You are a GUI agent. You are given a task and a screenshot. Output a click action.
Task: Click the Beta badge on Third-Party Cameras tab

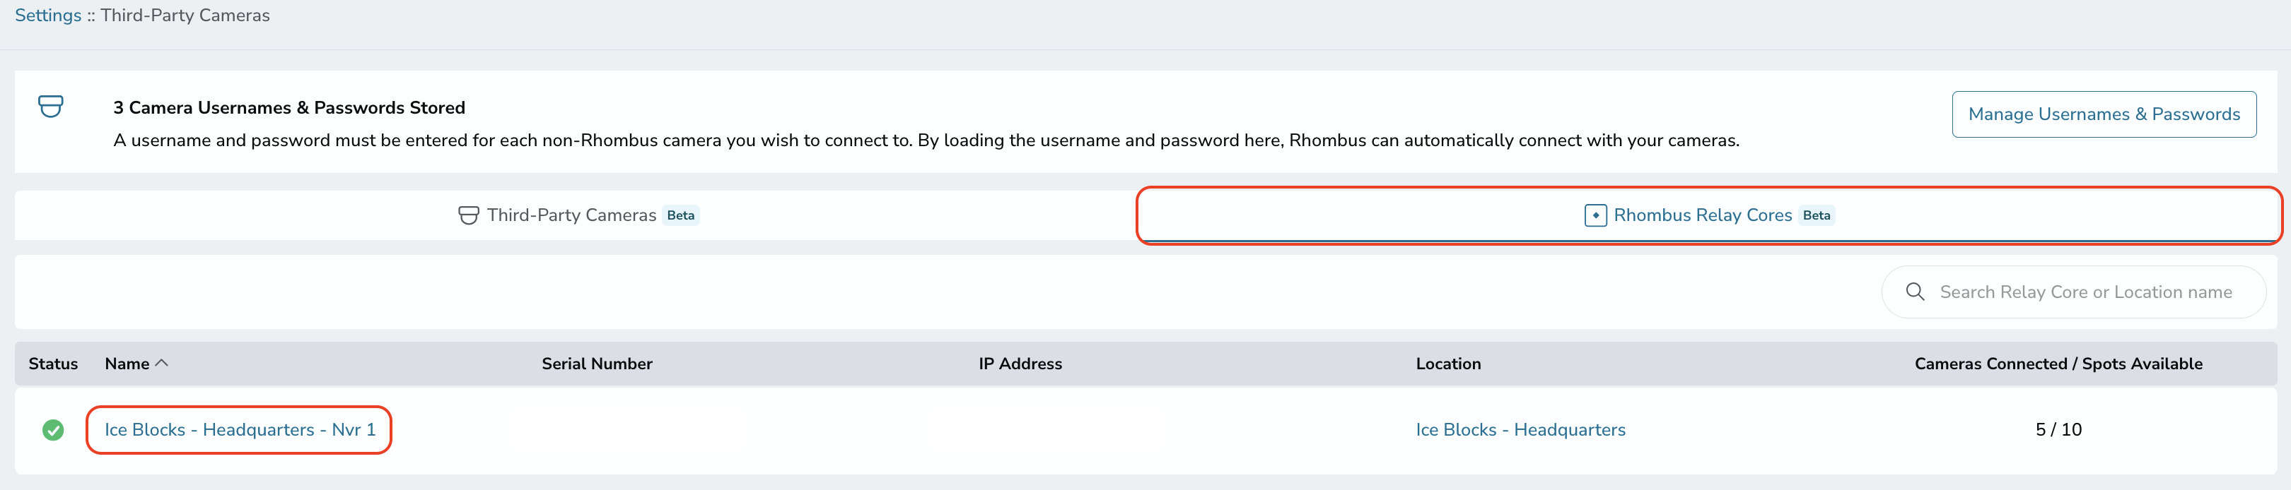coord(680,215)
